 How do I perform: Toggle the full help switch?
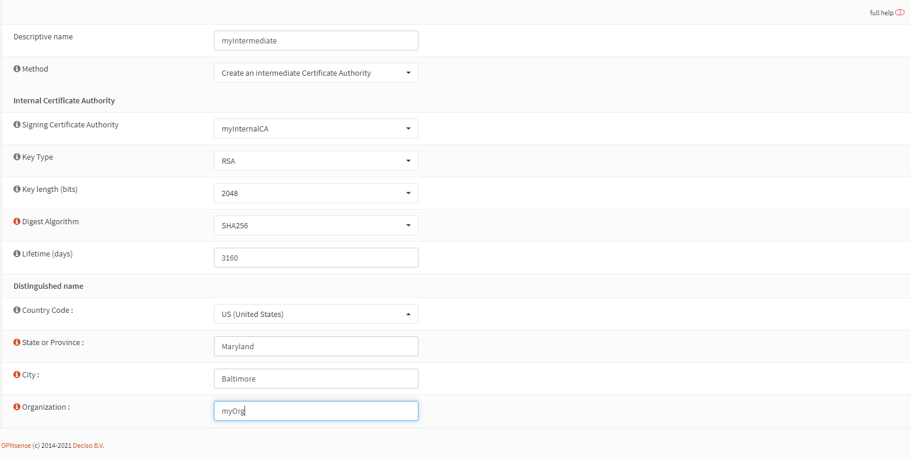[x=900, y=13]
